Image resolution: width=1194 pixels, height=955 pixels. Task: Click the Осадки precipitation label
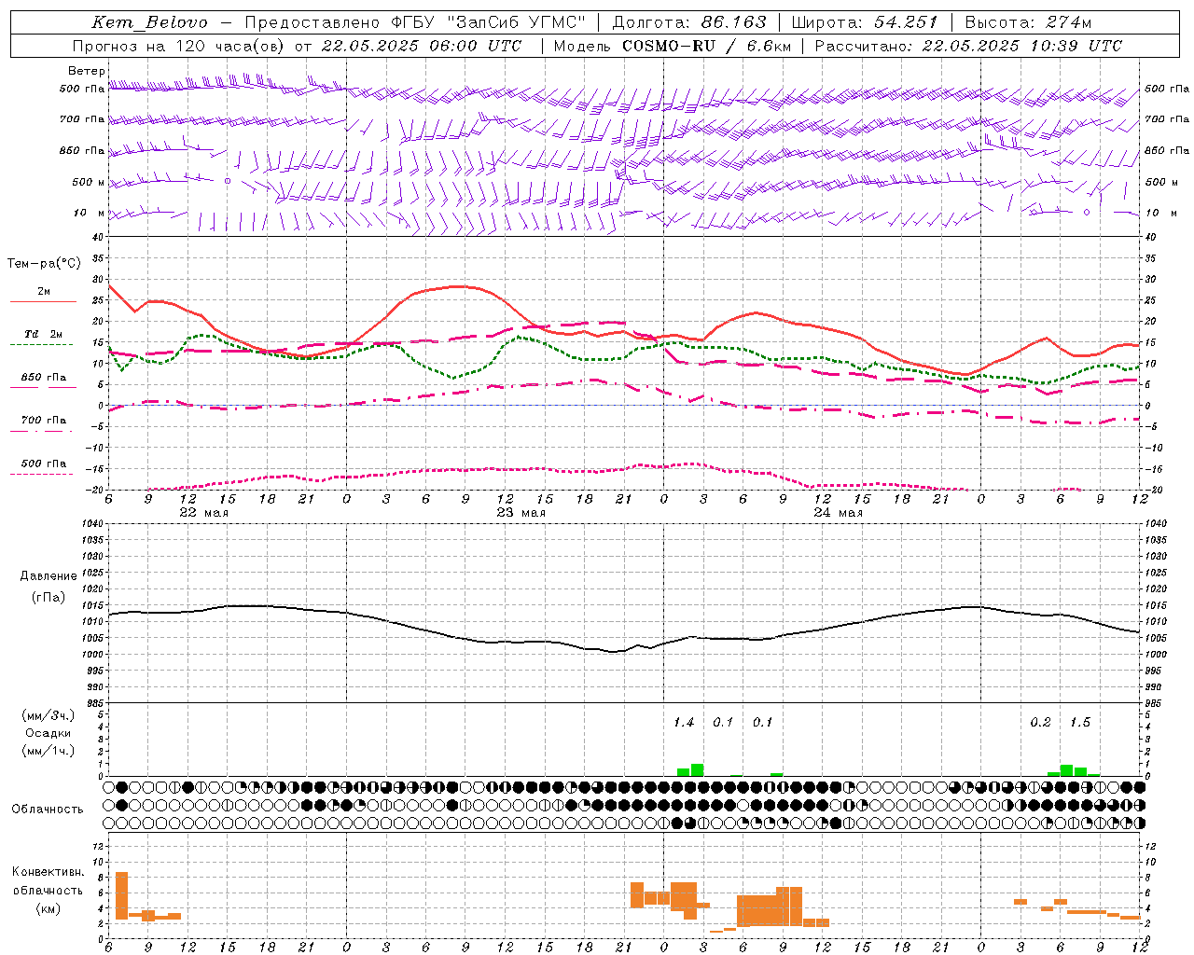49,733
